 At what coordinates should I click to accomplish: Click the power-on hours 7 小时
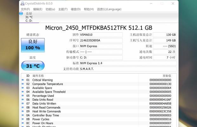pos(165,57)
